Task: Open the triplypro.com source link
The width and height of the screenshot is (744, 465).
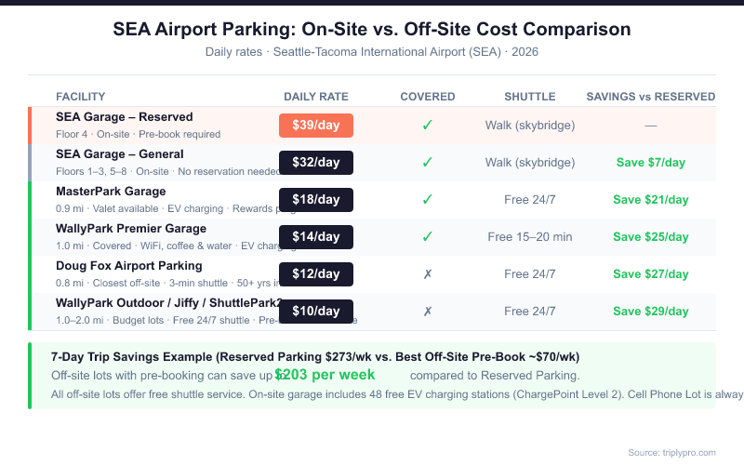Action: [672, 452]
